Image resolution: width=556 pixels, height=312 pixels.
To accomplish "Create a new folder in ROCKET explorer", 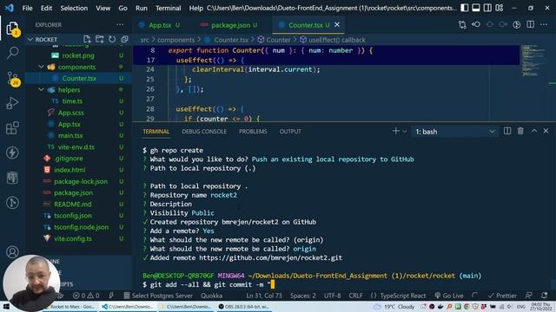I will (x=100, y=39).
